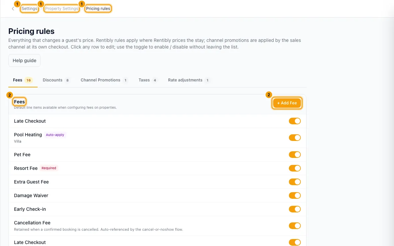Image resolution: width=394 pixels, height=246 pixels.
Task: Click the 4 count badge beside Taxes
Action: click(155, 80)
